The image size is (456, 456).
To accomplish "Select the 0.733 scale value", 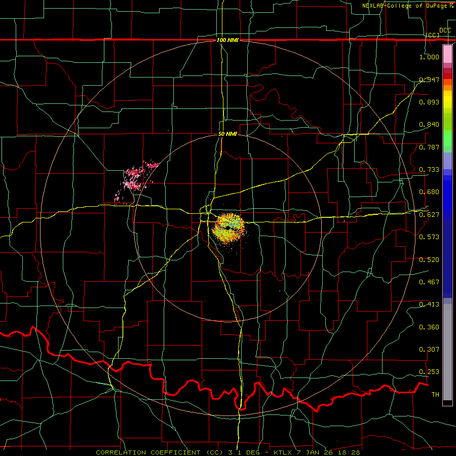I will (429, 170).
